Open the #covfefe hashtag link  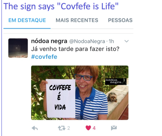(44, 57)
